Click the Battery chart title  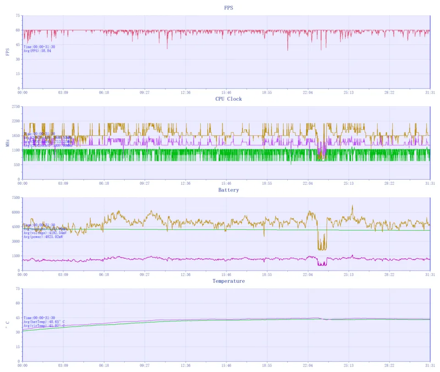(x=228, y=190)
